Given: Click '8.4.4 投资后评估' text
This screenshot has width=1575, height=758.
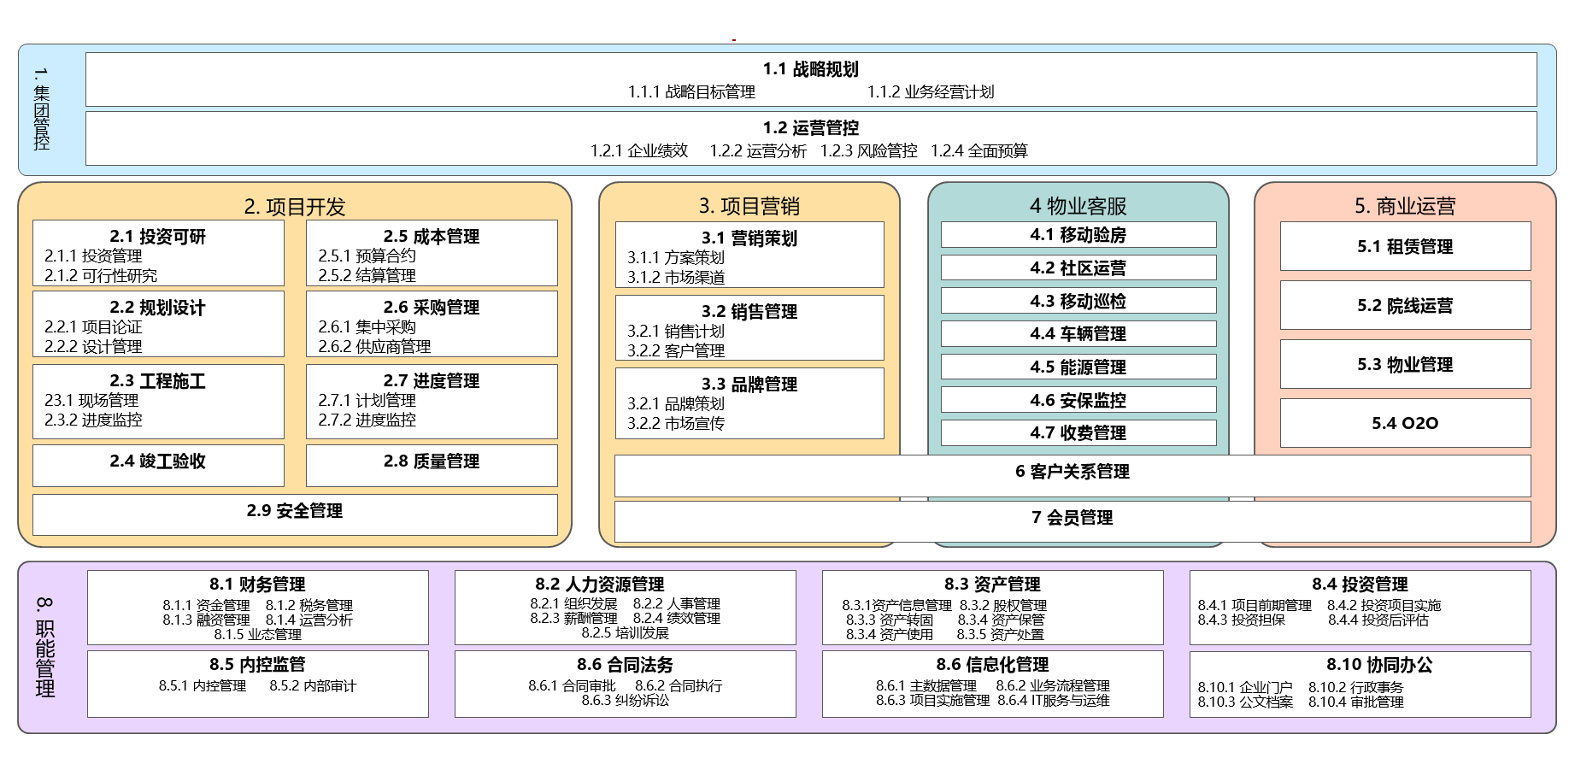Looking at the screenshot, I should pyautogui.click(x=1378, y=620).
